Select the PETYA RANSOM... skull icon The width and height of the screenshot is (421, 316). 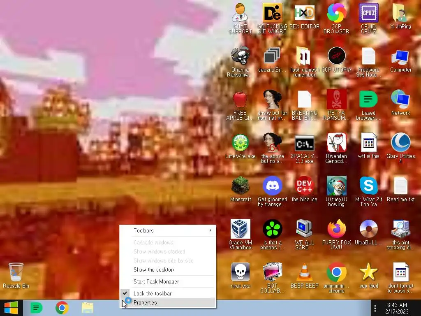coord(336,105)
